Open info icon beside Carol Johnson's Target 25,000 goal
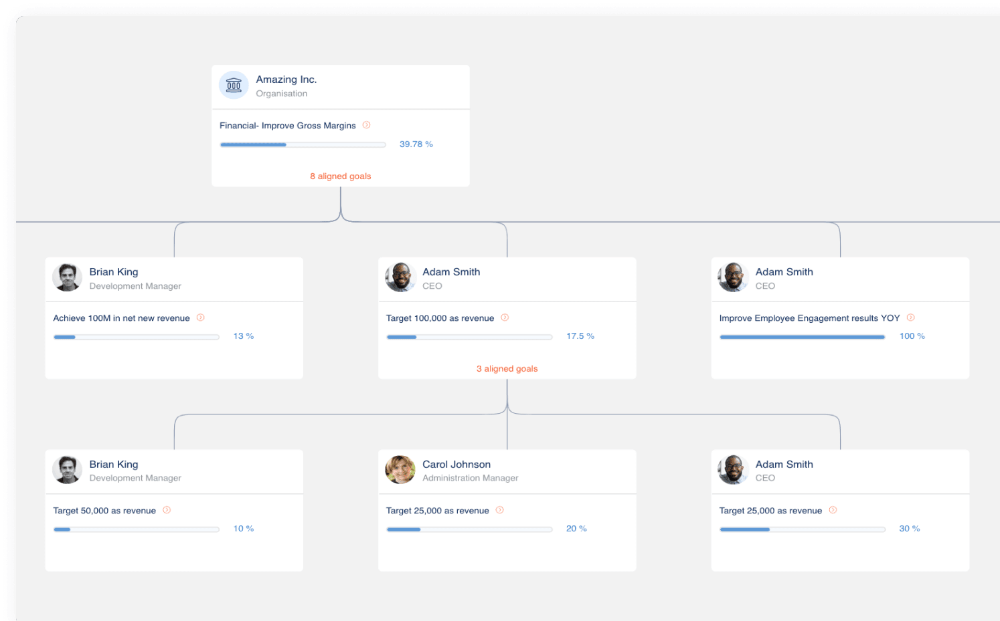1000x621 pixels. tap(499, 510)
